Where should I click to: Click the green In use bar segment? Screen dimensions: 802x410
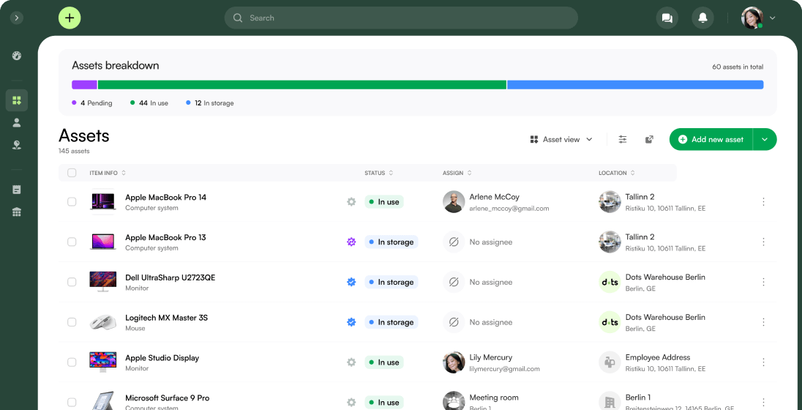tap(302, 85)
